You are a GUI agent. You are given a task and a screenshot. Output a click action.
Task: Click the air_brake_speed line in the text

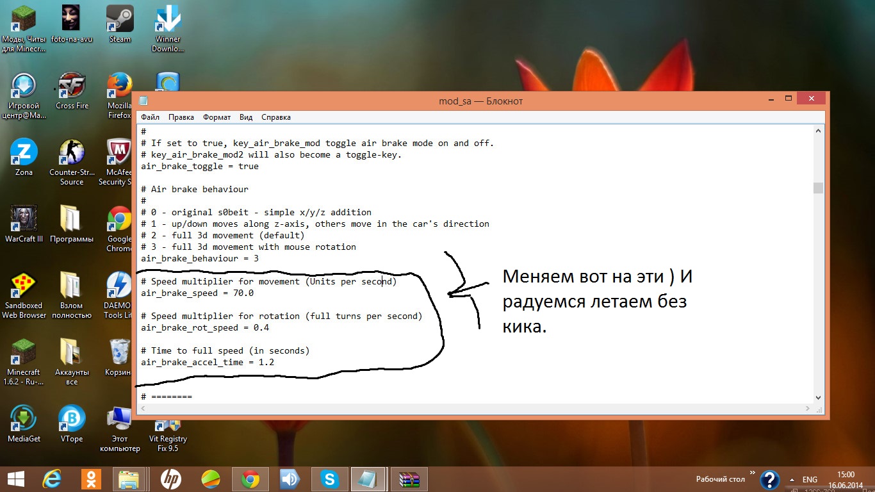pos(197,293)
